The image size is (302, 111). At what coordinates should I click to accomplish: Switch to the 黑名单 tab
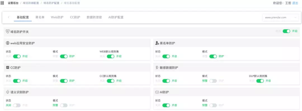pos(40,17)
